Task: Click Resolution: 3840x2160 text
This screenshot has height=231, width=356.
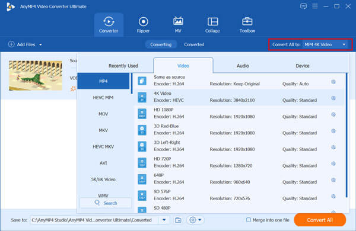Action: [232, 100]
